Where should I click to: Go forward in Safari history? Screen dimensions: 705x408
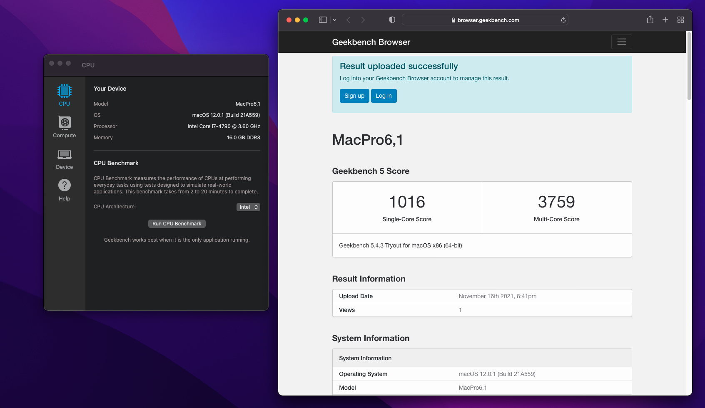(363, 20)
